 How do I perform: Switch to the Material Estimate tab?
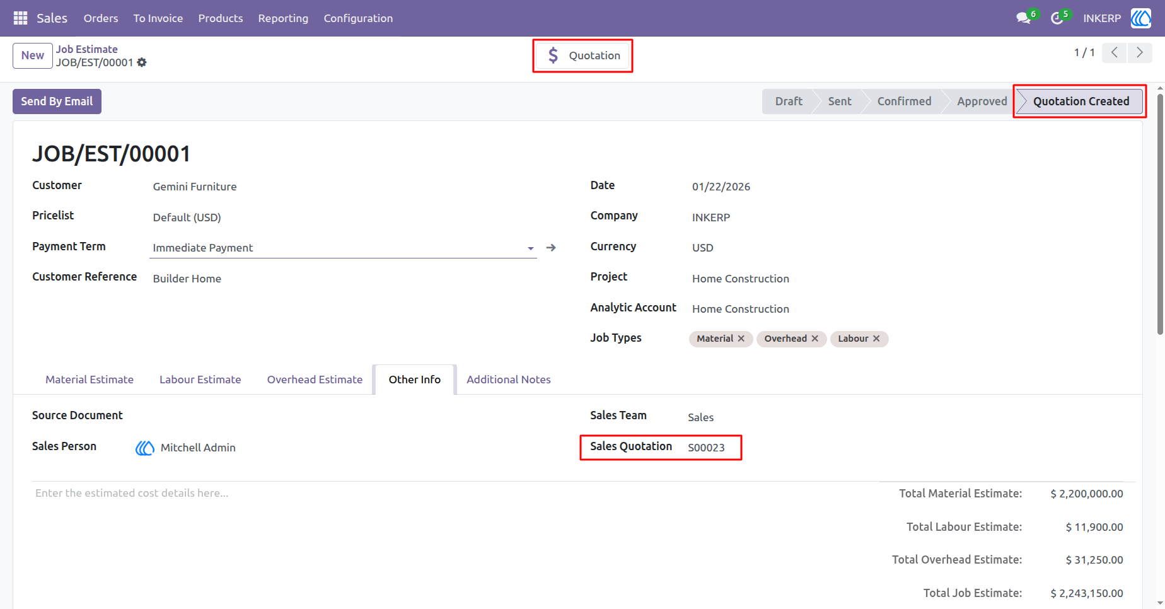[90, 380]
